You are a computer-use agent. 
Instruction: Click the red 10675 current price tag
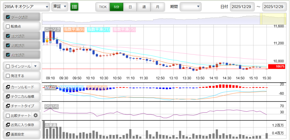[276, 66]
